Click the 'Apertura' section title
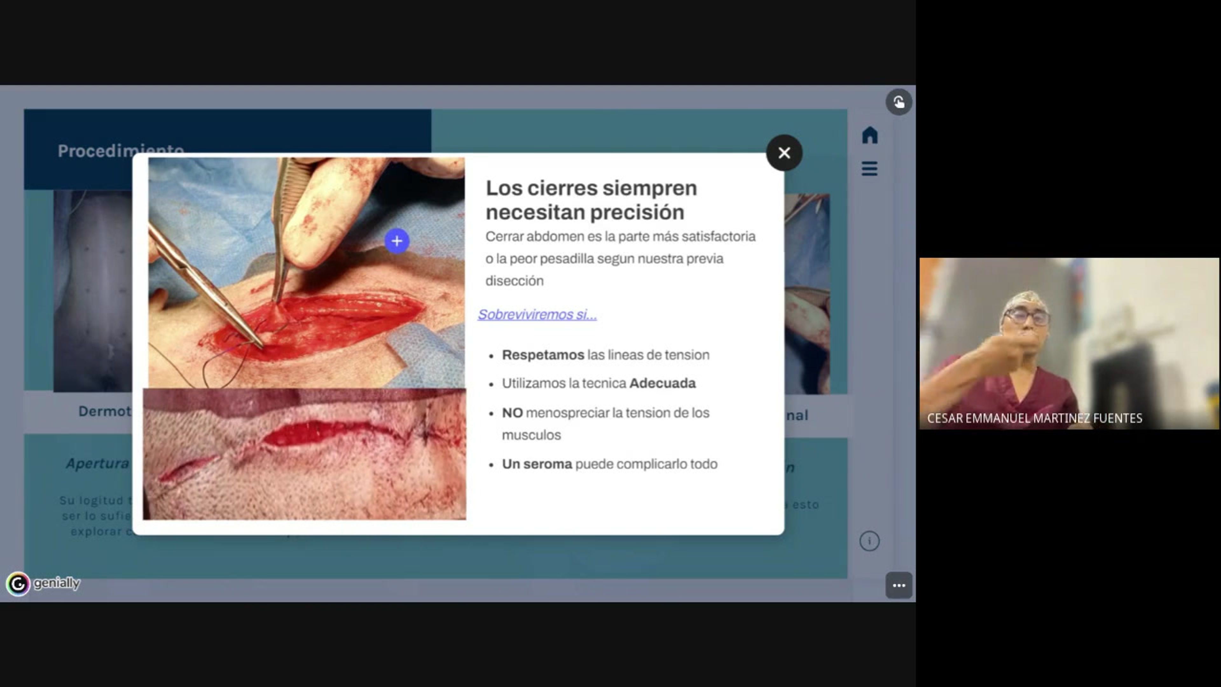This screenshot has width=1221, height=687. (98, 463)
